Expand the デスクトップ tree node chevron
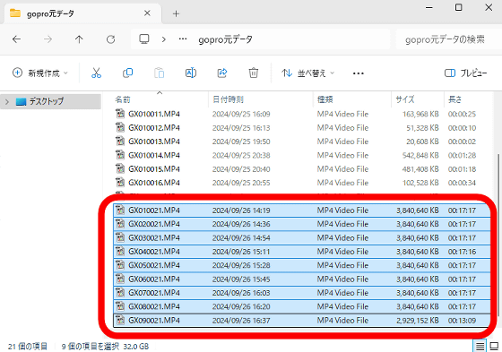 [7, 102]
